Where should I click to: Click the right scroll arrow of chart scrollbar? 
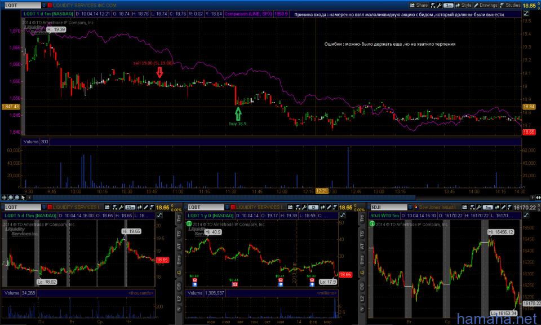pos(533,197)
